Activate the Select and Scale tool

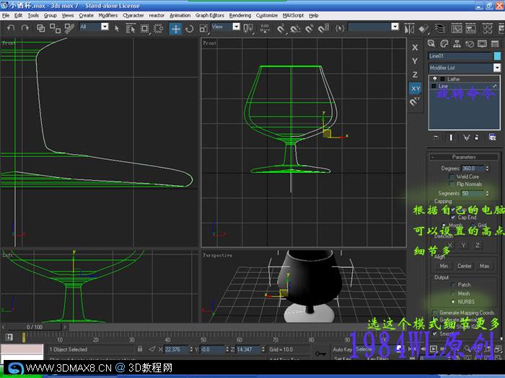click(x=203, y=29)
